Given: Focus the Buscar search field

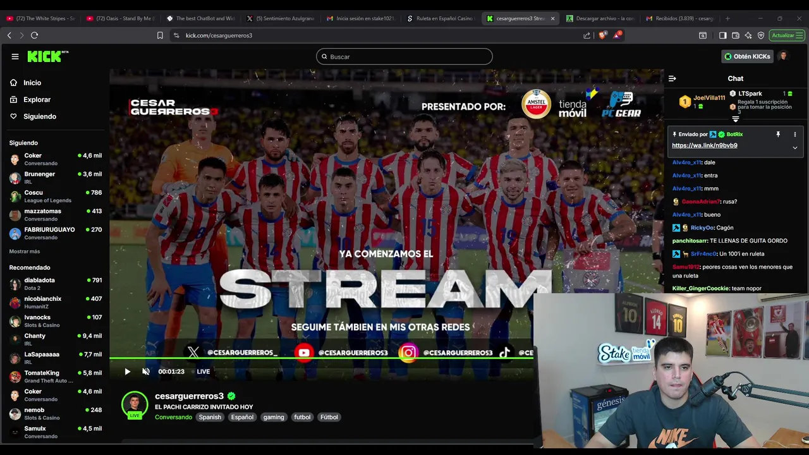Looking at the screenshot, I should [x=404, y=56].
